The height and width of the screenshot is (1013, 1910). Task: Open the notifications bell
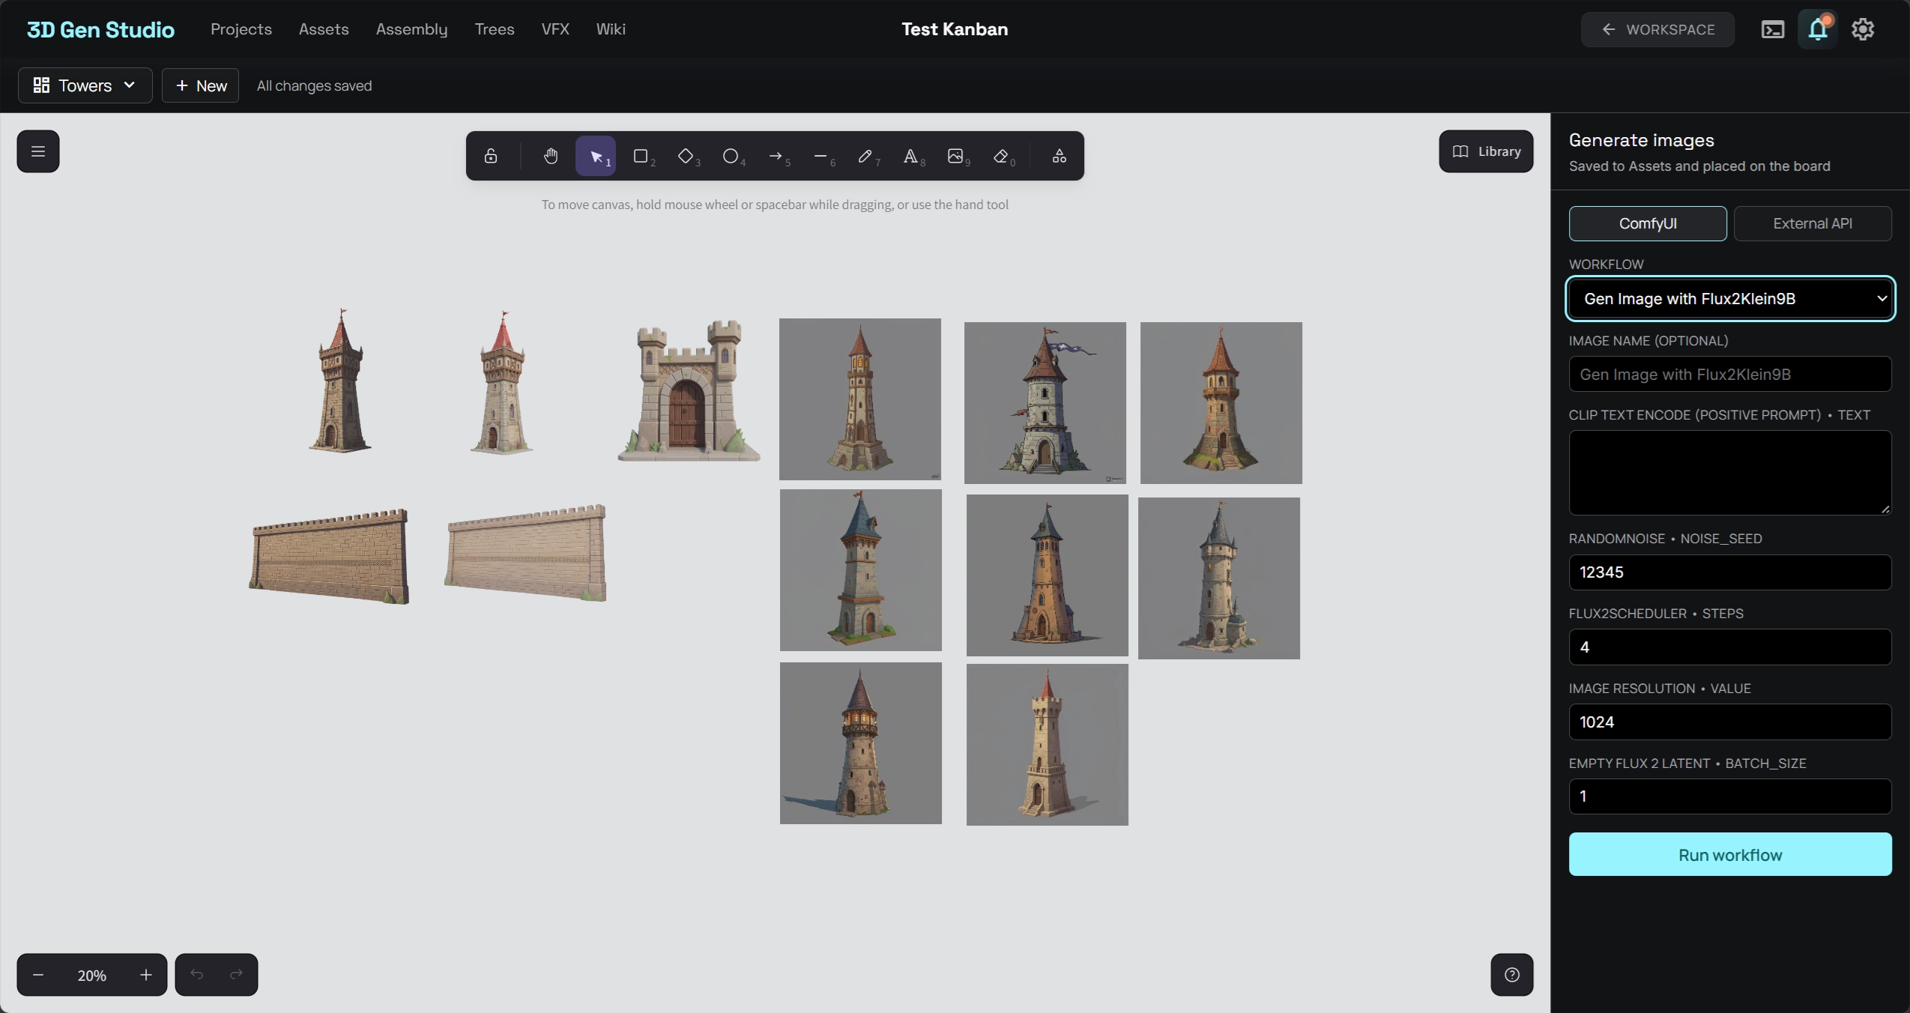pyautogui.click(x=1818, y=29)
